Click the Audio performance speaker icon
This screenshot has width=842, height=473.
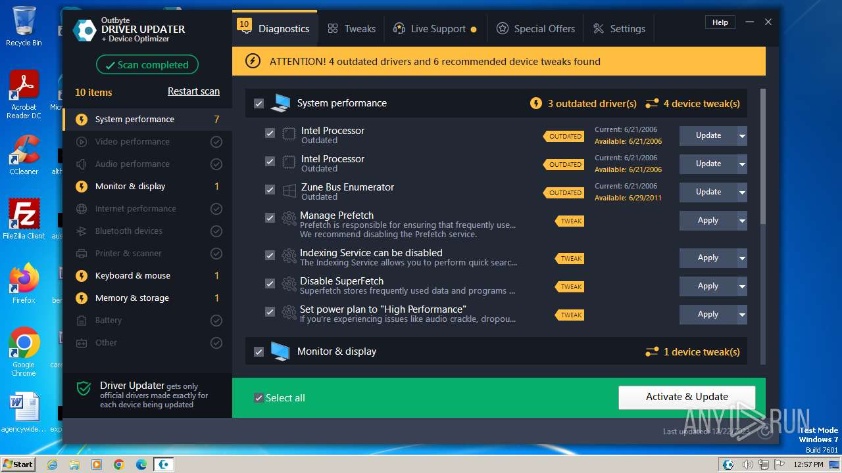[82, 164]
